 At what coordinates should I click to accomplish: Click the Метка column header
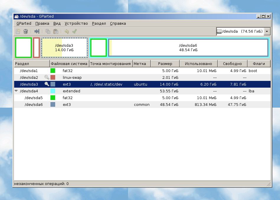click(142, 64)
